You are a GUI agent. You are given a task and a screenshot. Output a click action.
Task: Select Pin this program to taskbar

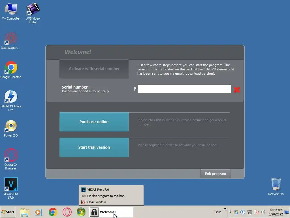[111, 196]
